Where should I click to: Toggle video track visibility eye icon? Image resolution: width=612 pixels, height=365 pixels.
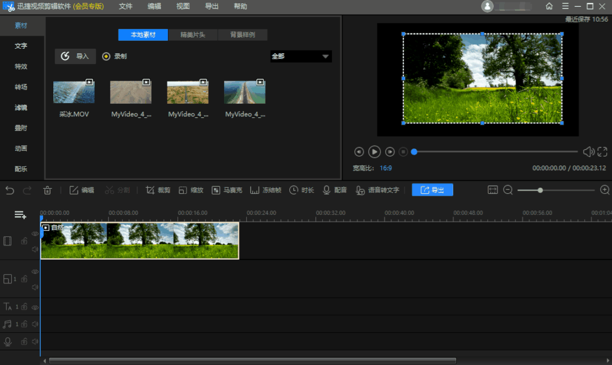[x=35, y=234]
